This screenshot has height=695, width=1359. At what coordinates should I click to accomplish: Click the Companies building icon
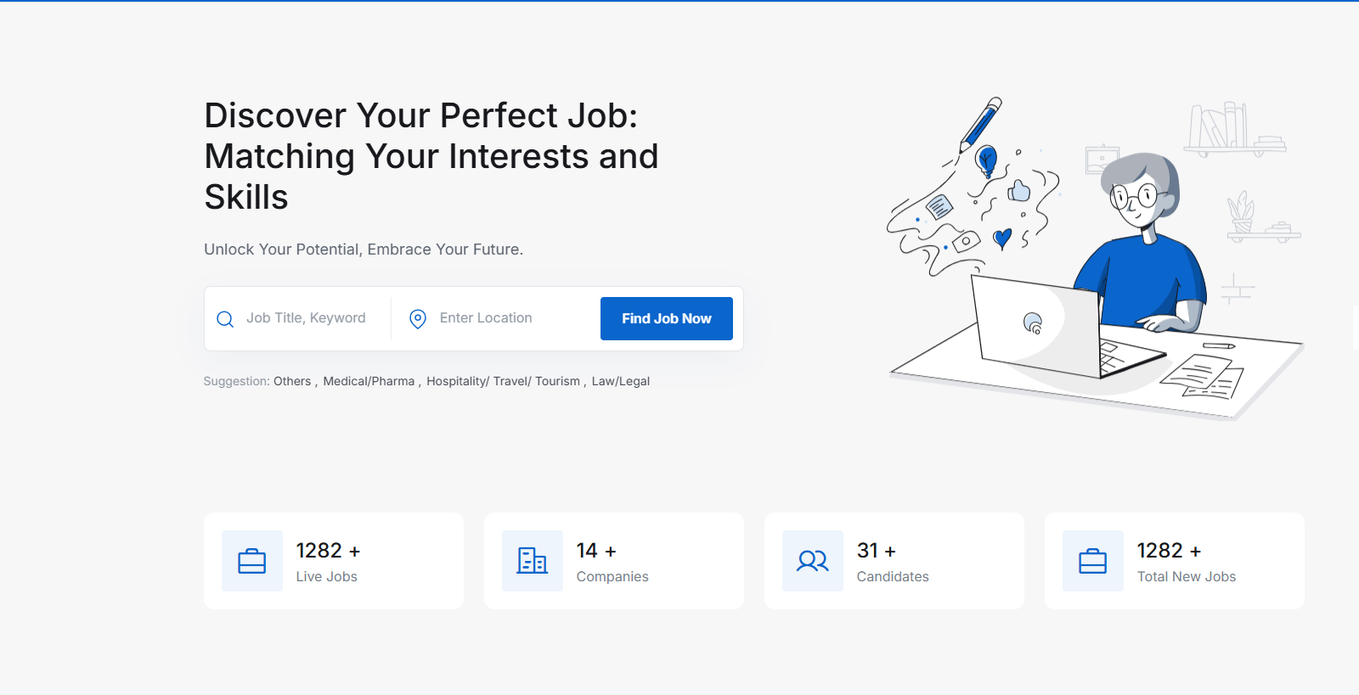pos(533,561)
